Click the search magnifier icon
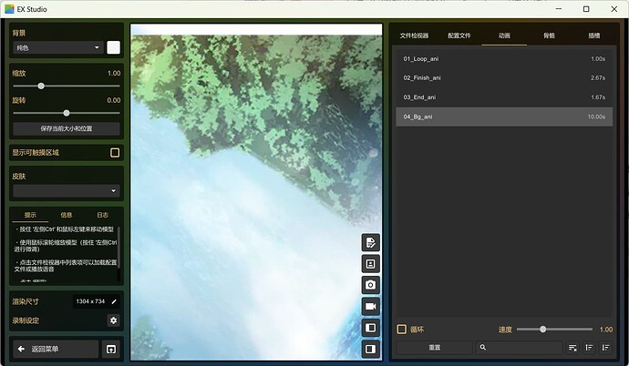 pyautogui.click(x=483, y=348)
